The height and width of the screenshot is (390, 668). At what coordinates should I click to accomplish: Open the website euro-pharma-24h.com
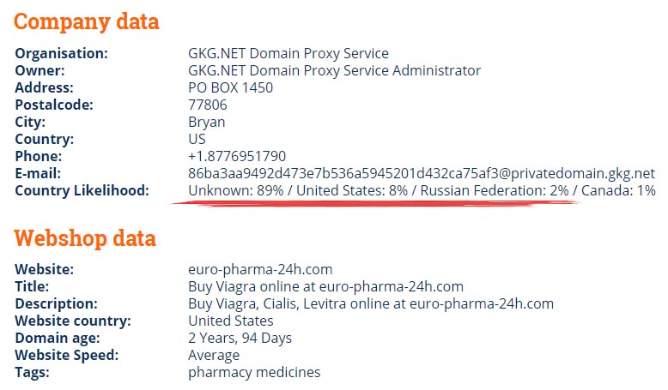[260, 269]
